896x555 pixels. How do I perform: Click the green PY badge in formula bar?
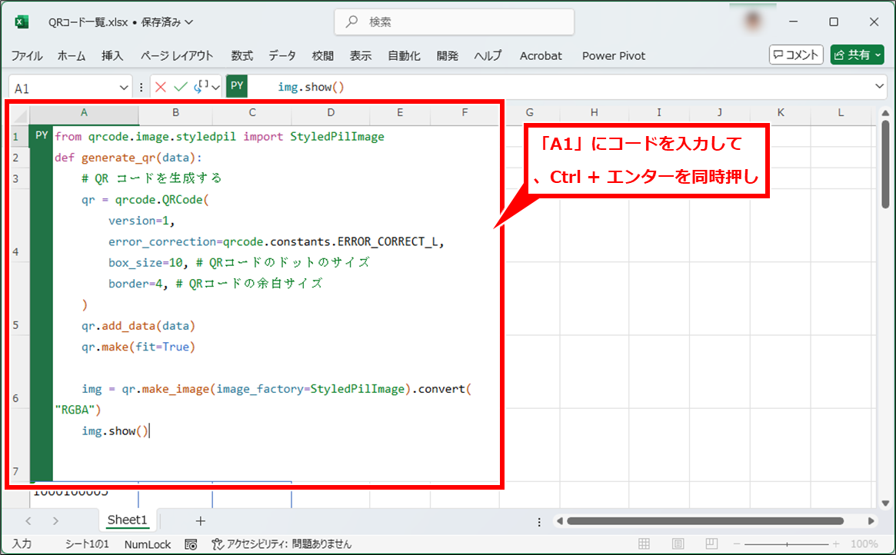coord(237,86)
